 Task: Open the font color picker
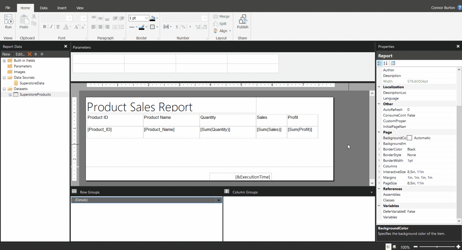pos(66,27)
